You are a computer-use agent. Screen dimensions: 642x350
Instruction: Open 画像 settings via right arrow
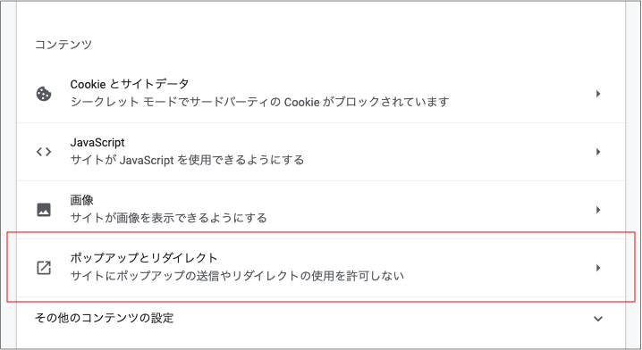pos(598,210)
